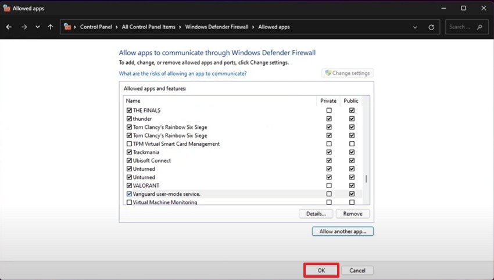The image size is (494, 280).
Task: Click the Search Control Panel field
Action: (461, 27)
